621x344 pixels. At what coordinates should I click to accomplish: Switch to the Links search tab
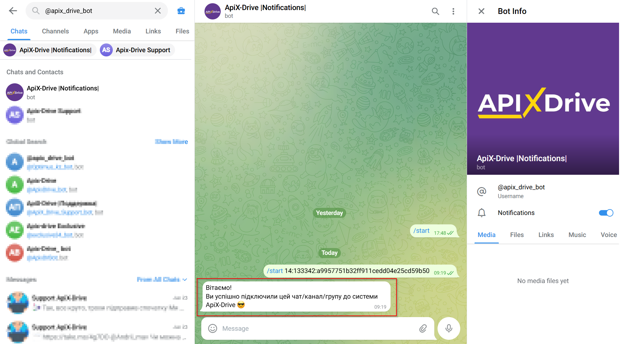pyautogui.click(x=153, y=31)
